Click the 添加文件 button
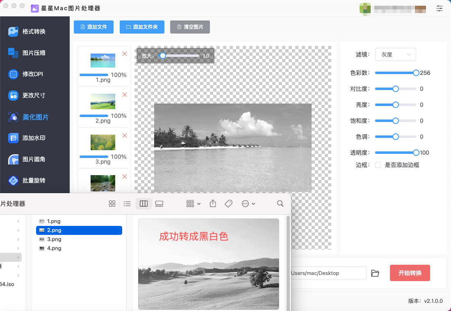The width and height of the screenshot is (451, 311). pyautogui.click(x=93, y=27)
